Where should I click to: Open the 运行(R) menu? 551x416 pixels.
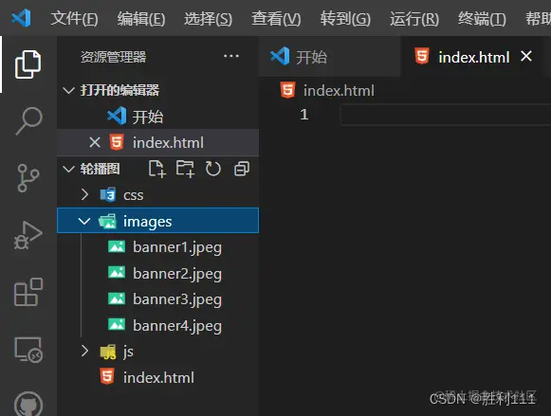pos(414,18)
